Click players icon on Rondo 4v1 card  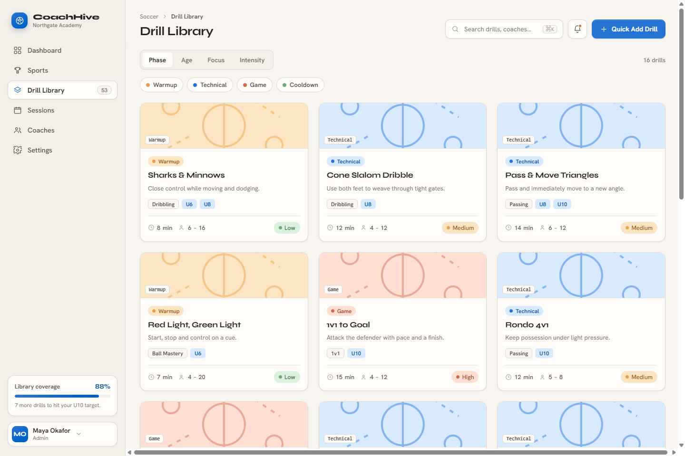(542, 377)
